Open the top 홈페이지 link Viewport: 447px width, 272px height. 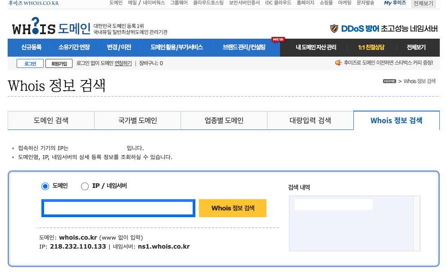coord(305,3)
